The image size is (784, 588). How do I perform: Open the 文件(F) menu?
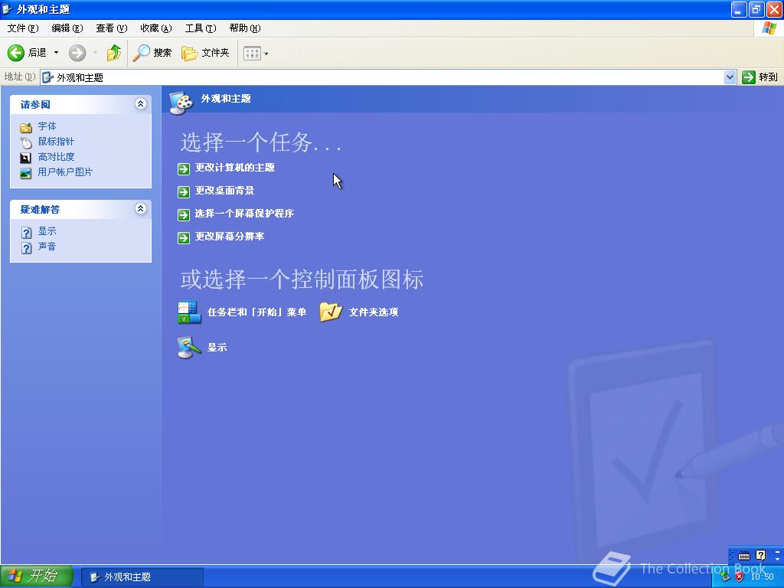[23, 28]
